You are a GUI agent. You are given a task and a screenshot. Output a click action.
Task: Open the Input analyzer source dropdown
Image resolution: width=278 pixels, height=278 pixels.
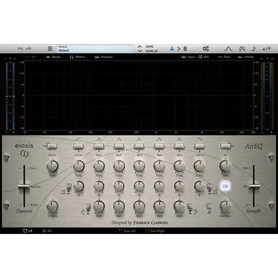click(x=188, y=57)
